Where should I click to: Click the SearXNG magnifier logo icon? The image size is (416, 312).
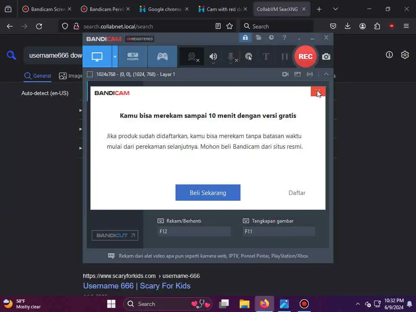(11, 55)
